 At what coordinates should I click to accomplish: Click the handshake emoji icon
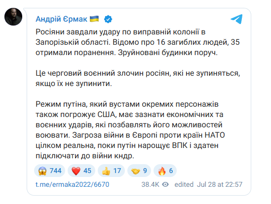click(136, 171)
